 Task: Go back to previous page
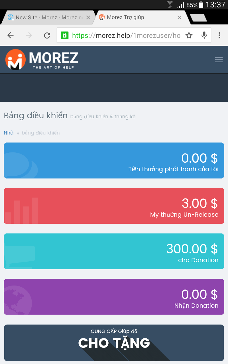[11, 35]
